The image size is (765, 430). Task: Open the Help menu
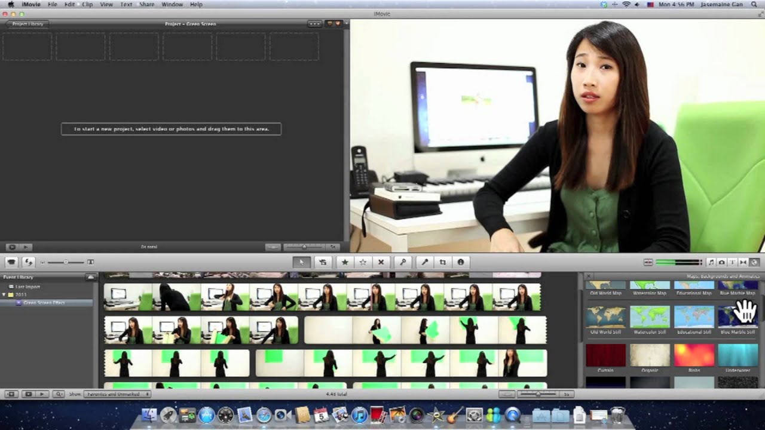tap(196, 4)
